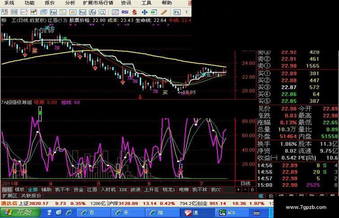Select the 资金 indicator tab
Screen dimensions: 339x218
pyautogui.click(x=78, y=189)
